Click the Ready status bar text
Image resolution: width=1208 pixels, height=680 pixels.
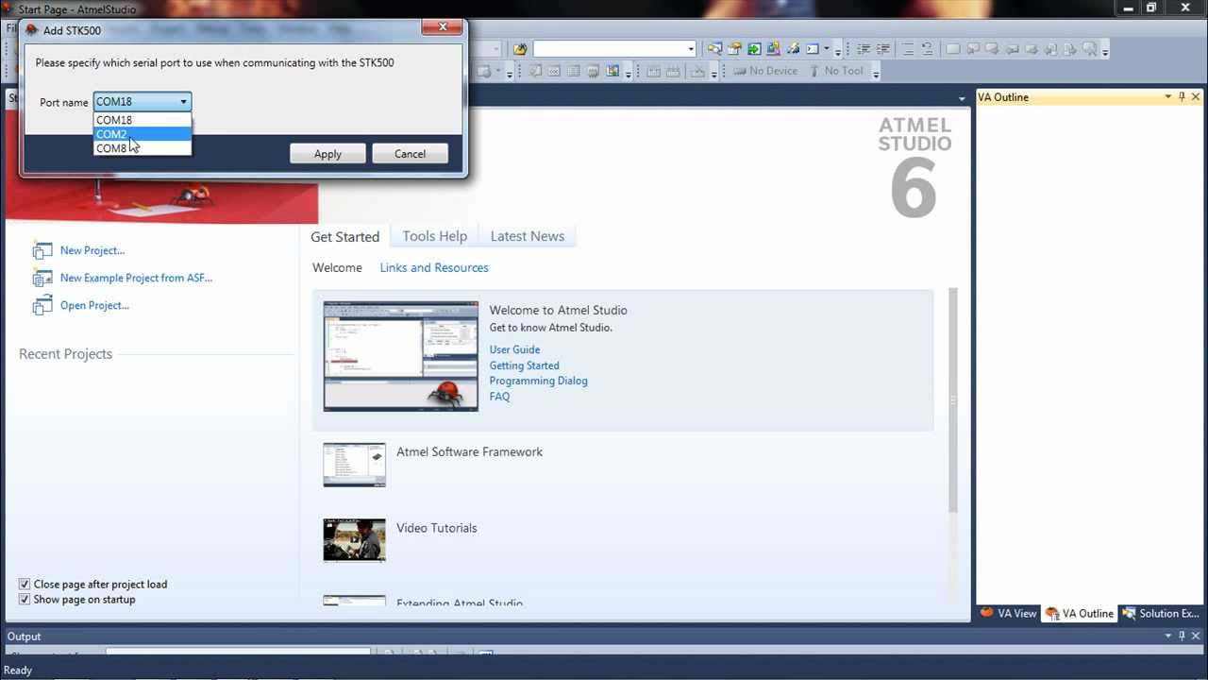click(x=18, y=671)
